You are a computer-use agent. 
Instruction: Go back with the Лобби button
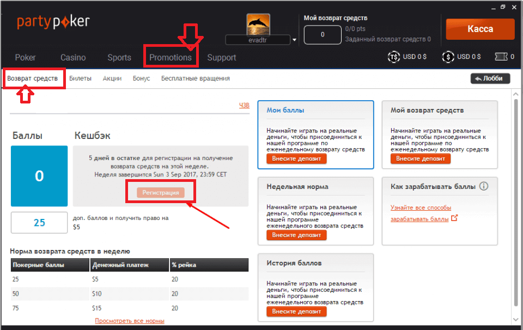[x=490, y=78]
